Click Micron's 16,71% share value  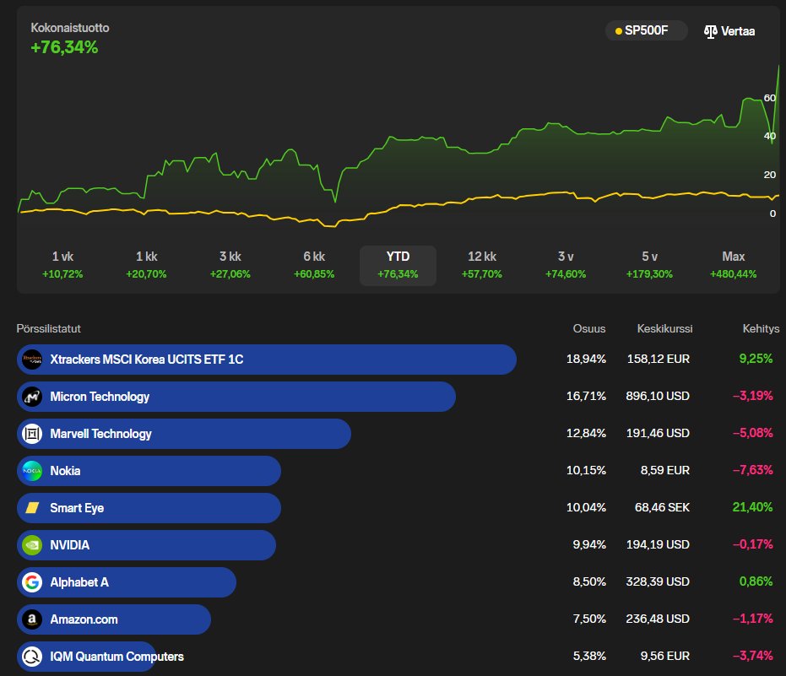586,396
